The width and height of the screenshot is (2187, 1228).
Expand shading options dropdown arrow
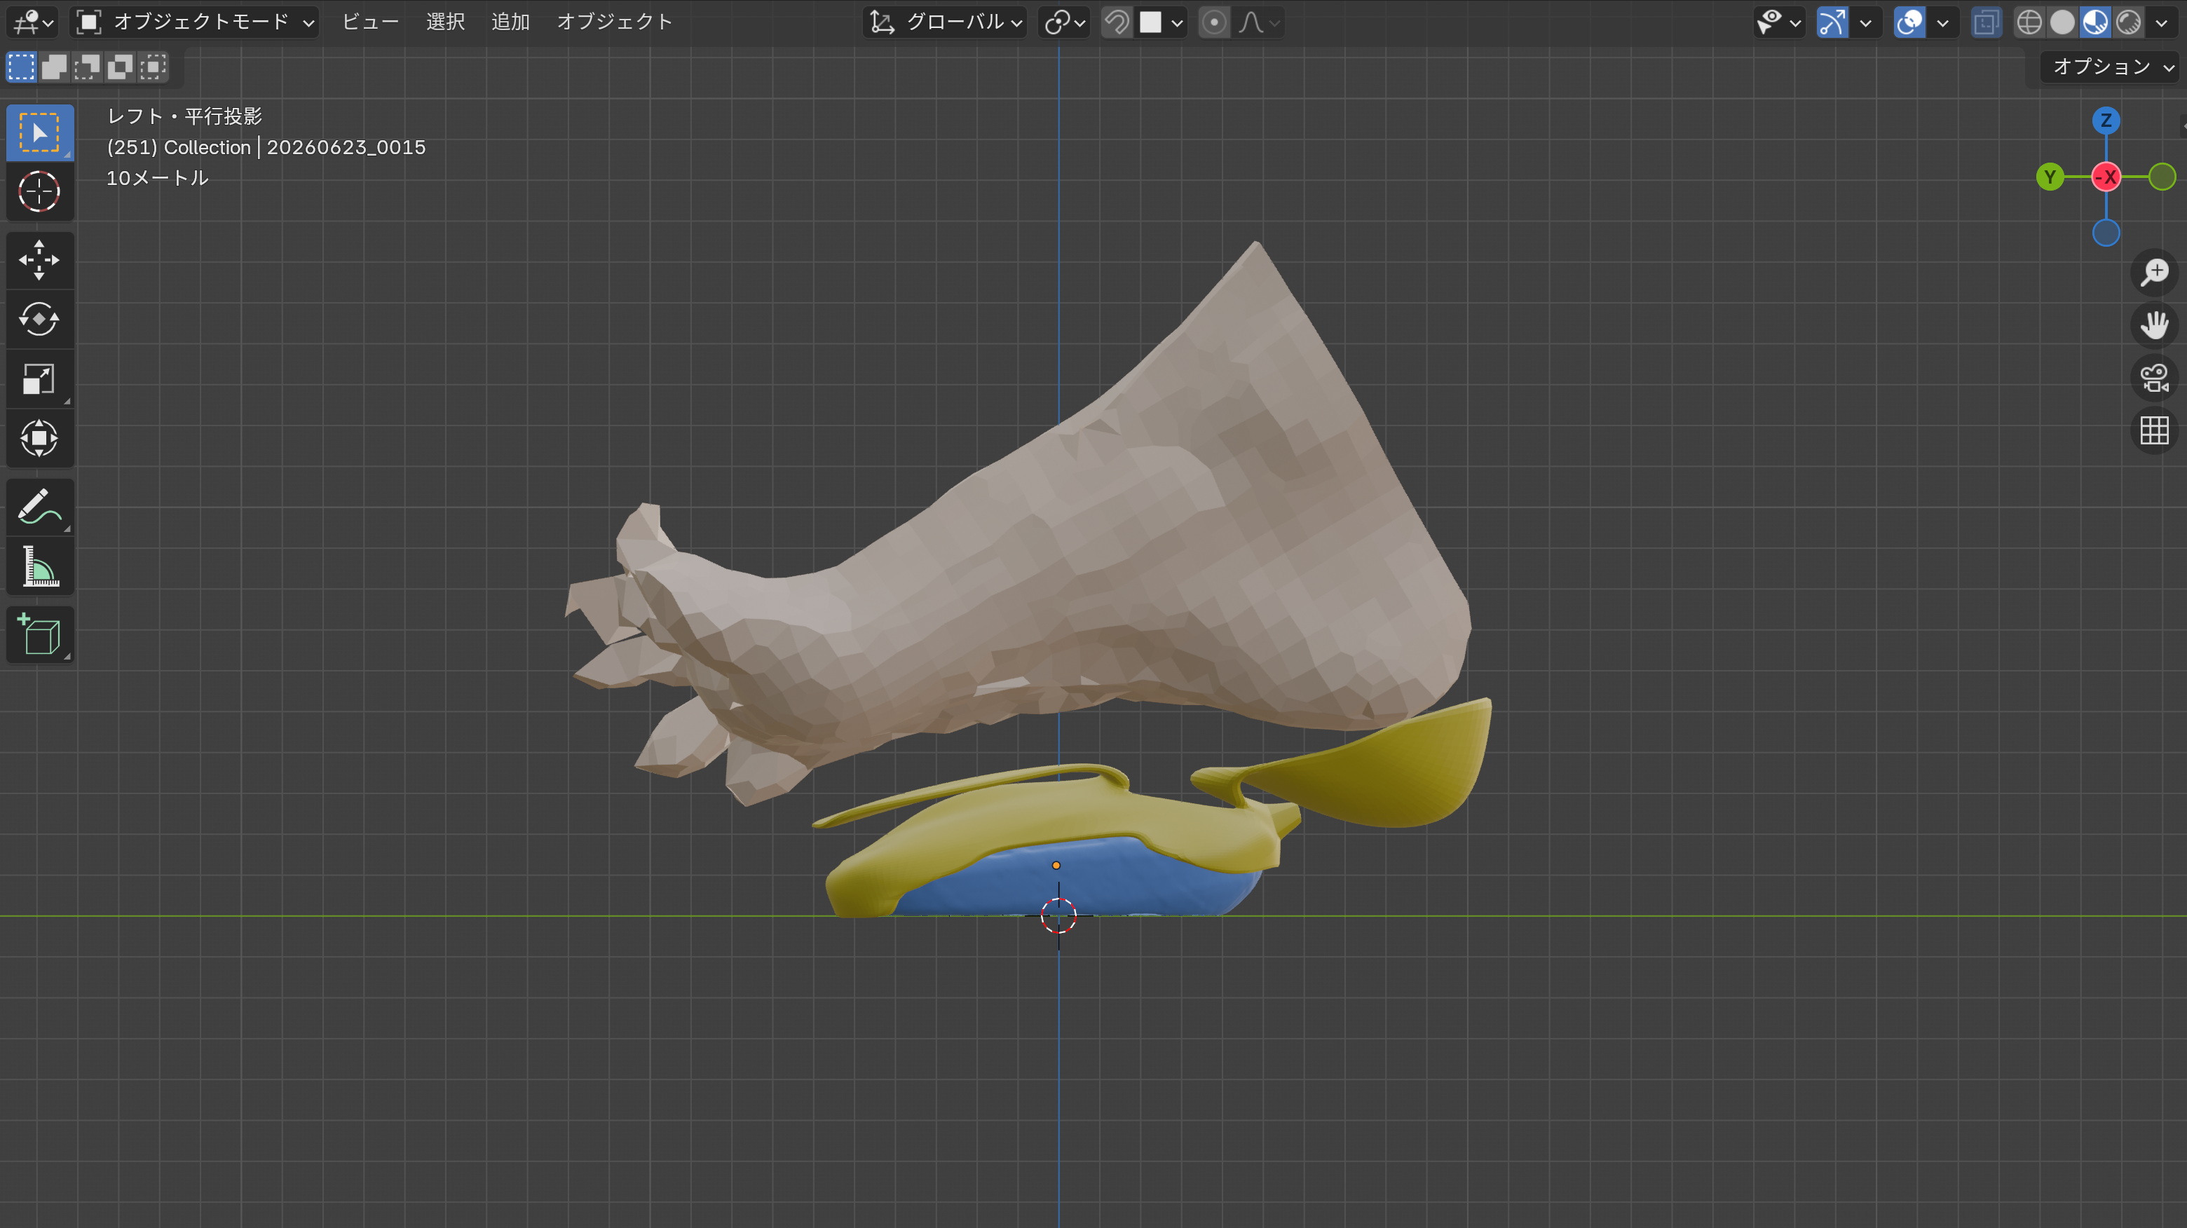point(2162,22)
